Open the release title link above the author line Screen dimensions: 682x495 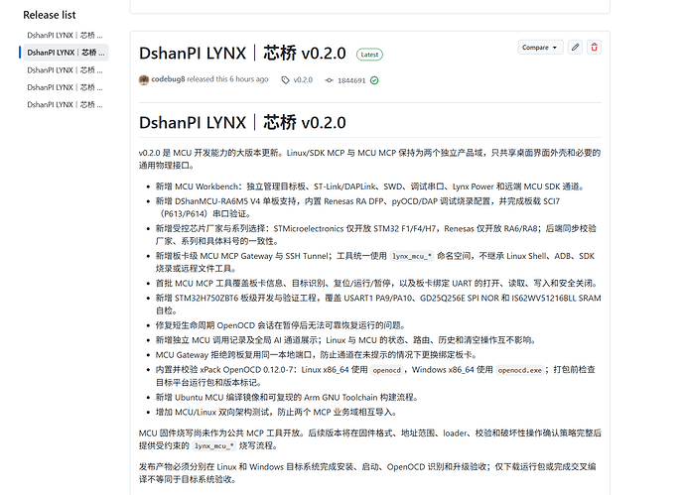pyautogui.click(x=242, y=54)
